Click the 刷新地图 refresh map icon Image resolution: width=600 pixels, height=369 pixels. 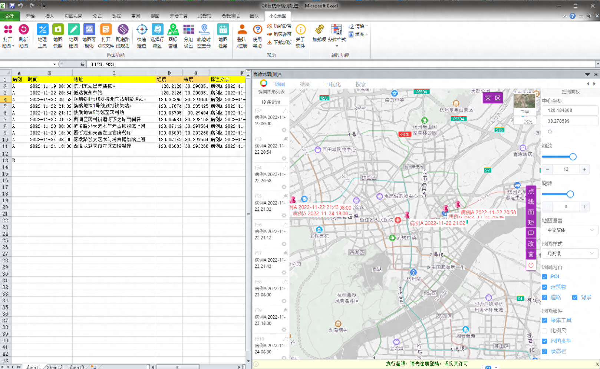[x=23, y=30]
